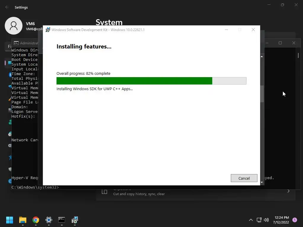Click the 'Hotfix(s):' line in Command Prompt
Screen dimensions: 303x227
[x=23, y=116]
